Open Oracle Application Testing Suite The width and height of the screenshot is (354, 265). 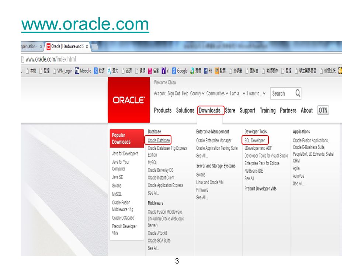[217, 148]
